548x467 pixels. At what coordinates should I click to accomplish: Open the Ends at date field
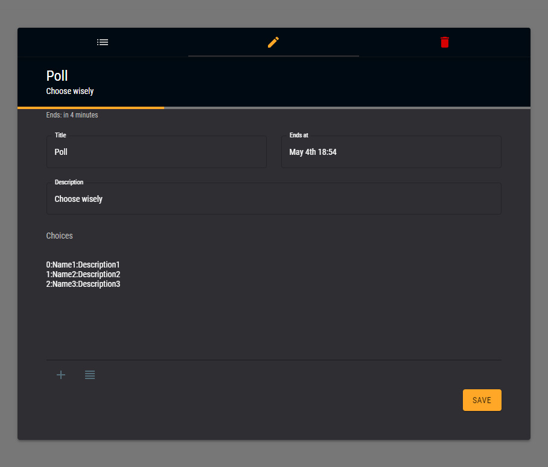click(x=390, y=152)
